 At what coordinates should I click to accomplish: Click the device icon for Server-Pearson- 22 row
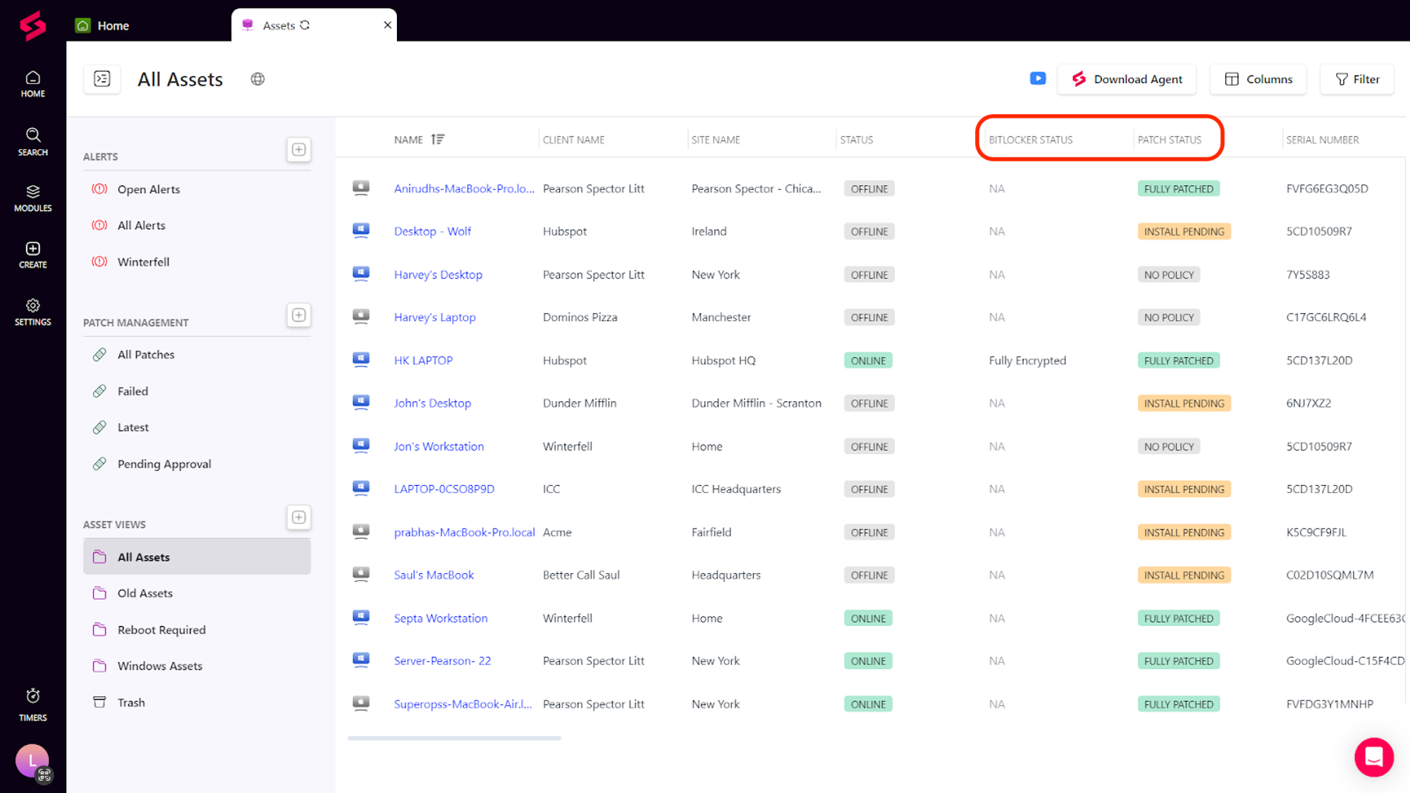pos(361,660)
